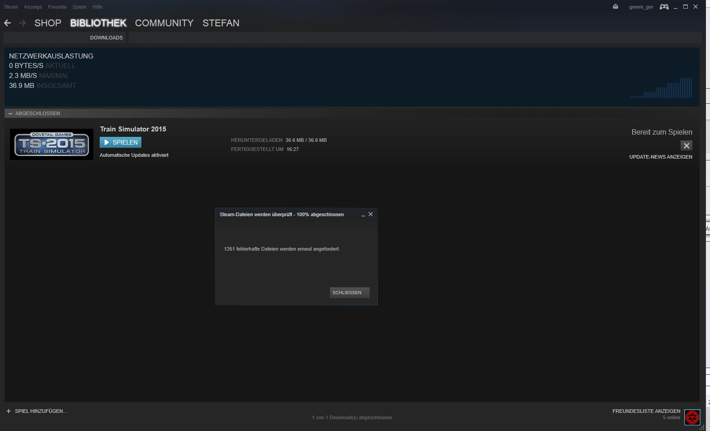The width and height of the screenshot is (710, 431).
Task: Close the Steam file verification dialog
Action: [x=371, y=214]
